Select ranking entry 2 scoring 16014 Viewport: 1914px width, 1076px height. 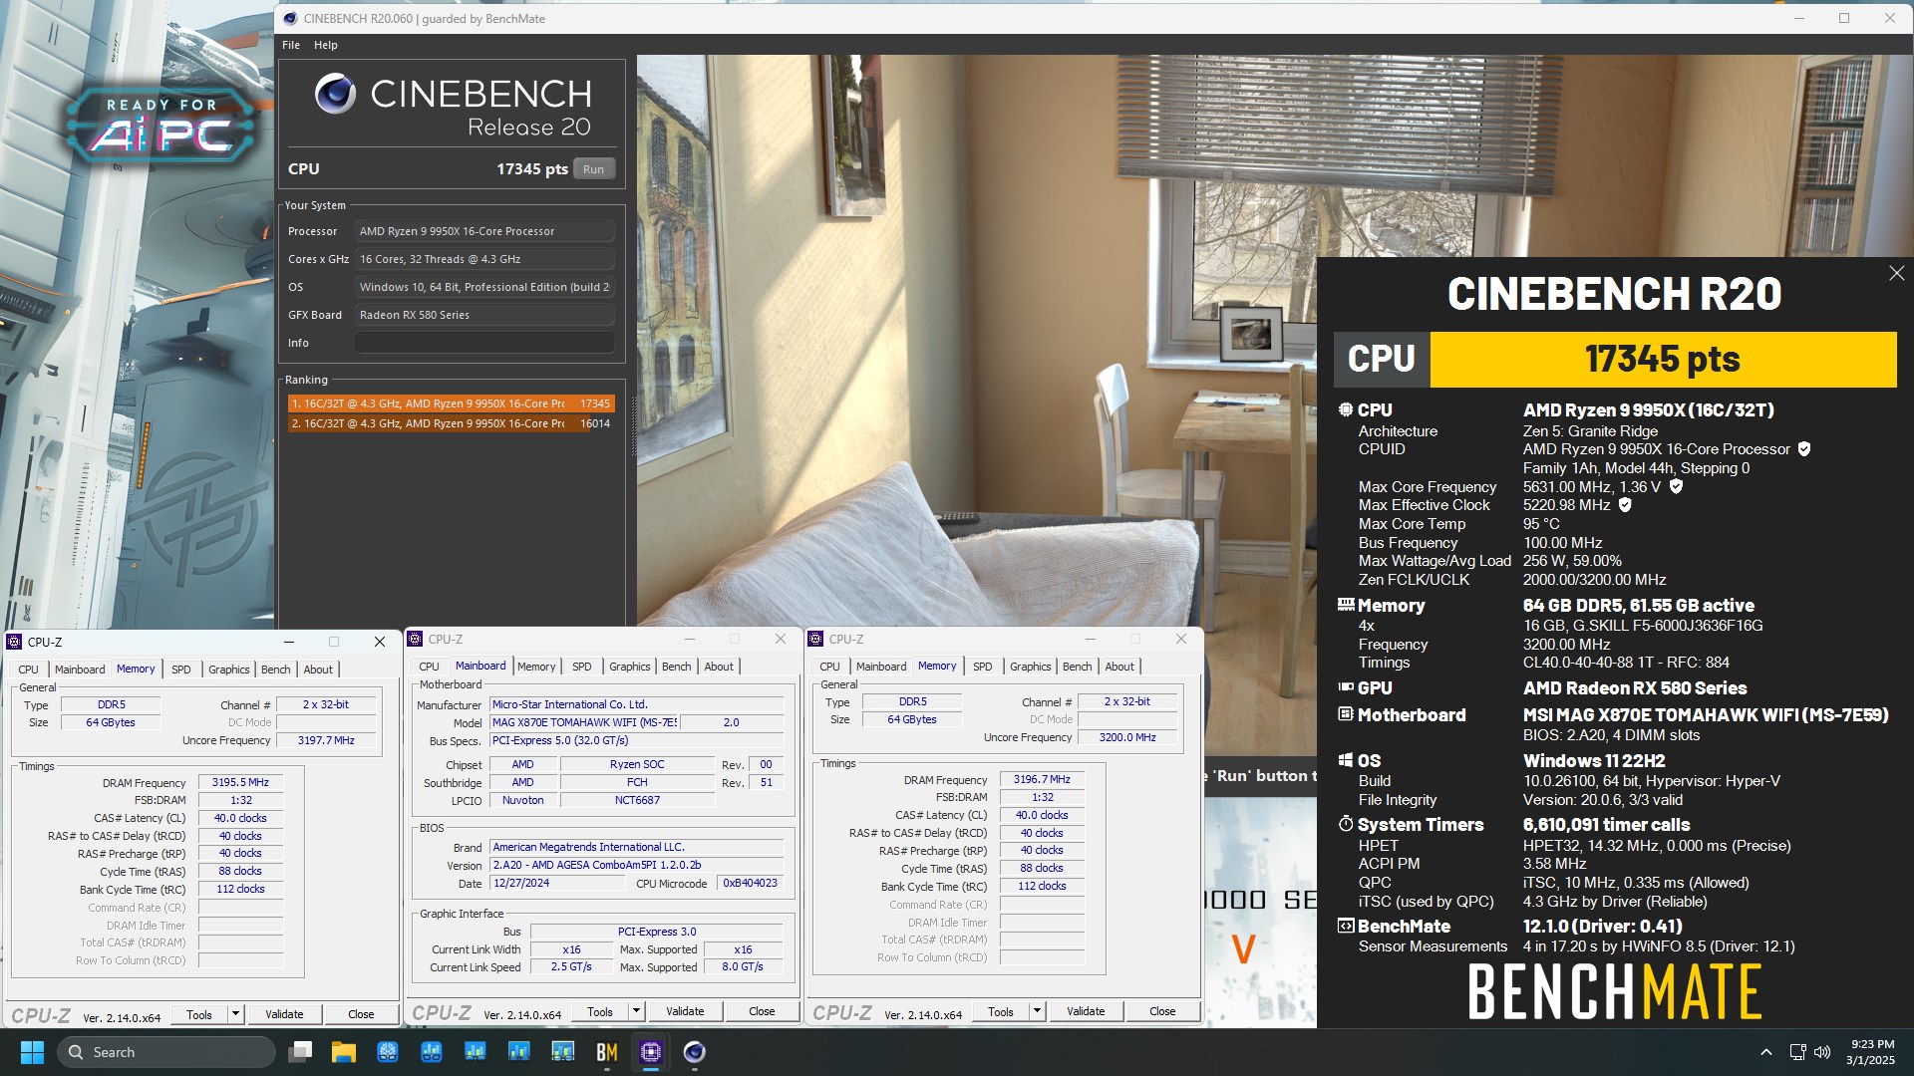point(451,423)
